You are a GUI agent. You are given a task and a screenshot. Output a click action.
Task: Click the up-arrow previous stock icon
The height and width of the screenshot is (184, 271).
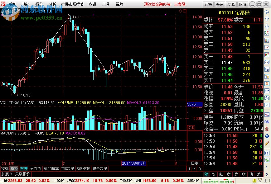pyautogui.click(x=267, y=19)
